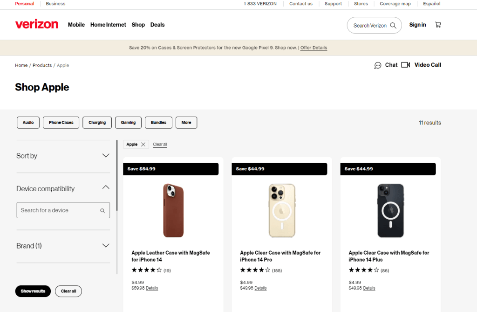Select the Phone Cases category filter
477x312 pixels.
pyautogui.click(x=61, y=123)
